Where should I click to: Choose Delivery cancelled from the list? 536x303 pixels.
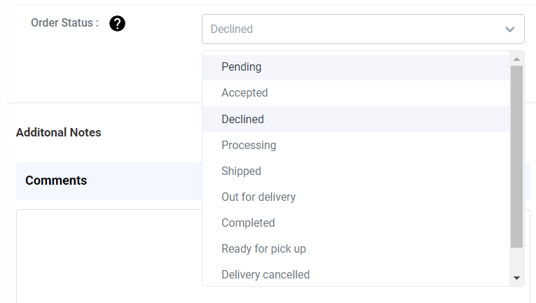click(x=356, y=274)
